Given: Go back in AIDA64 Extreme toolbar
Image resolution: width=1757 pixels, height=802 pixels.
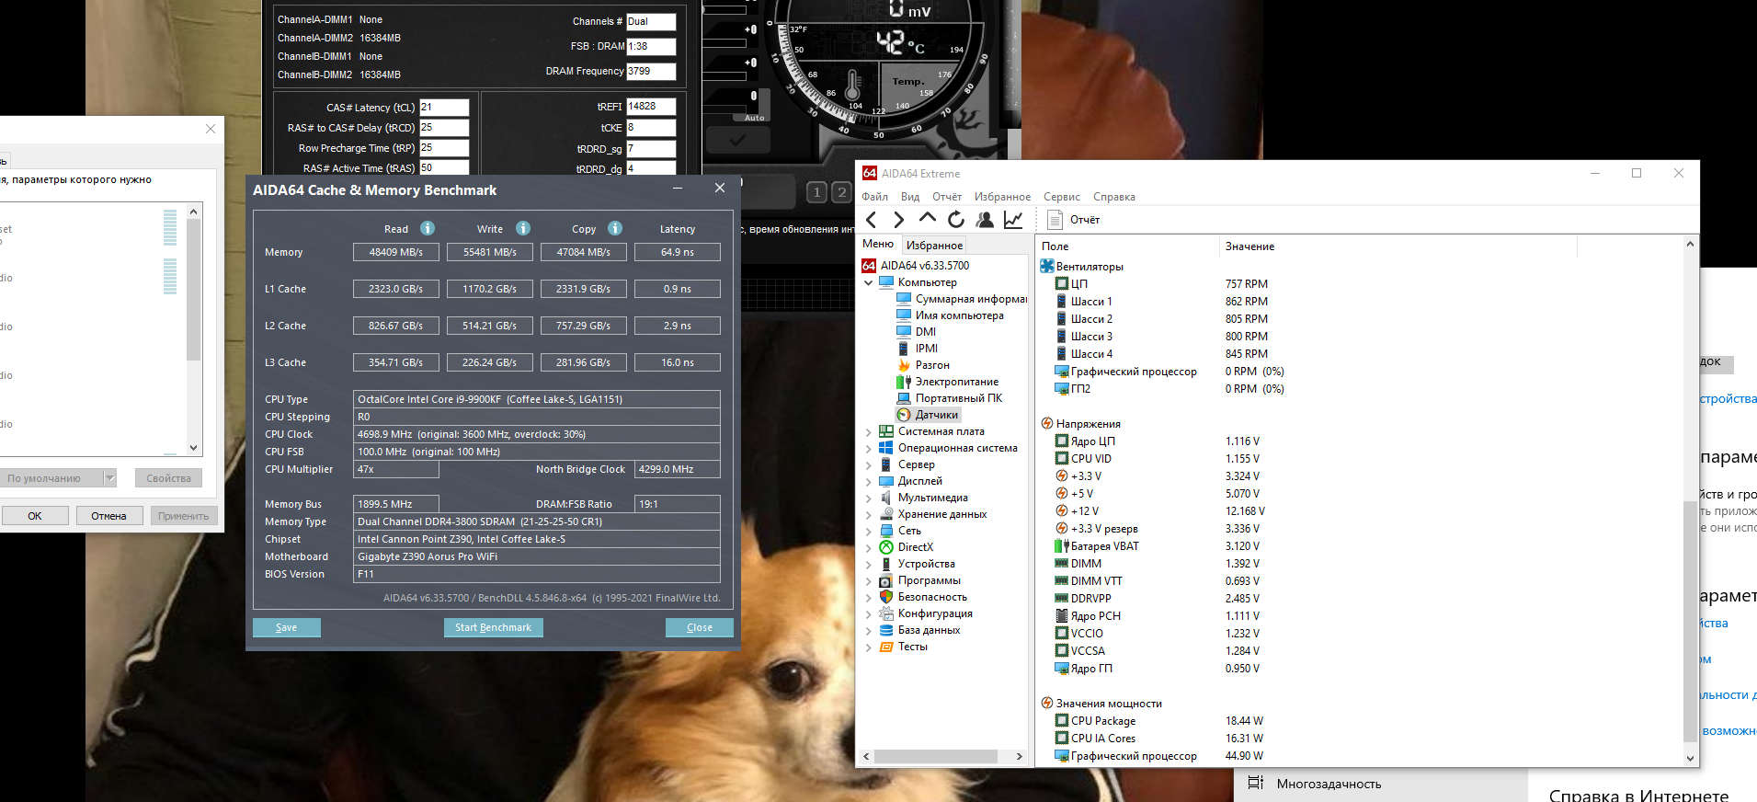Looking at the screenshot, I should [x=872, y=220].
